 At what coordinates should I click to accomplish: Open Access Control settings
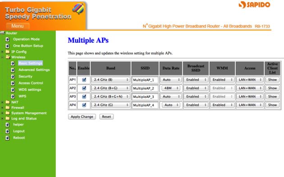[31, 83]
